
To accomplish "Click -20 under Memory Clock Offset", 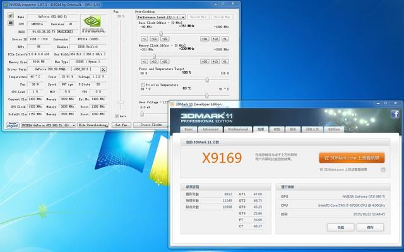I will click(x=165, y=62).
